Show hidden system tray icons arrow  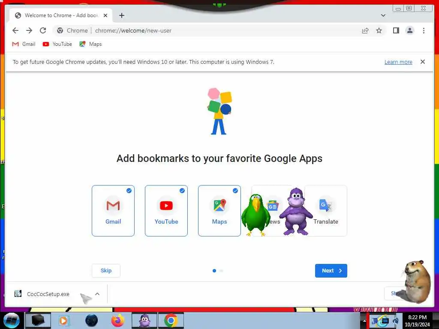364,320
